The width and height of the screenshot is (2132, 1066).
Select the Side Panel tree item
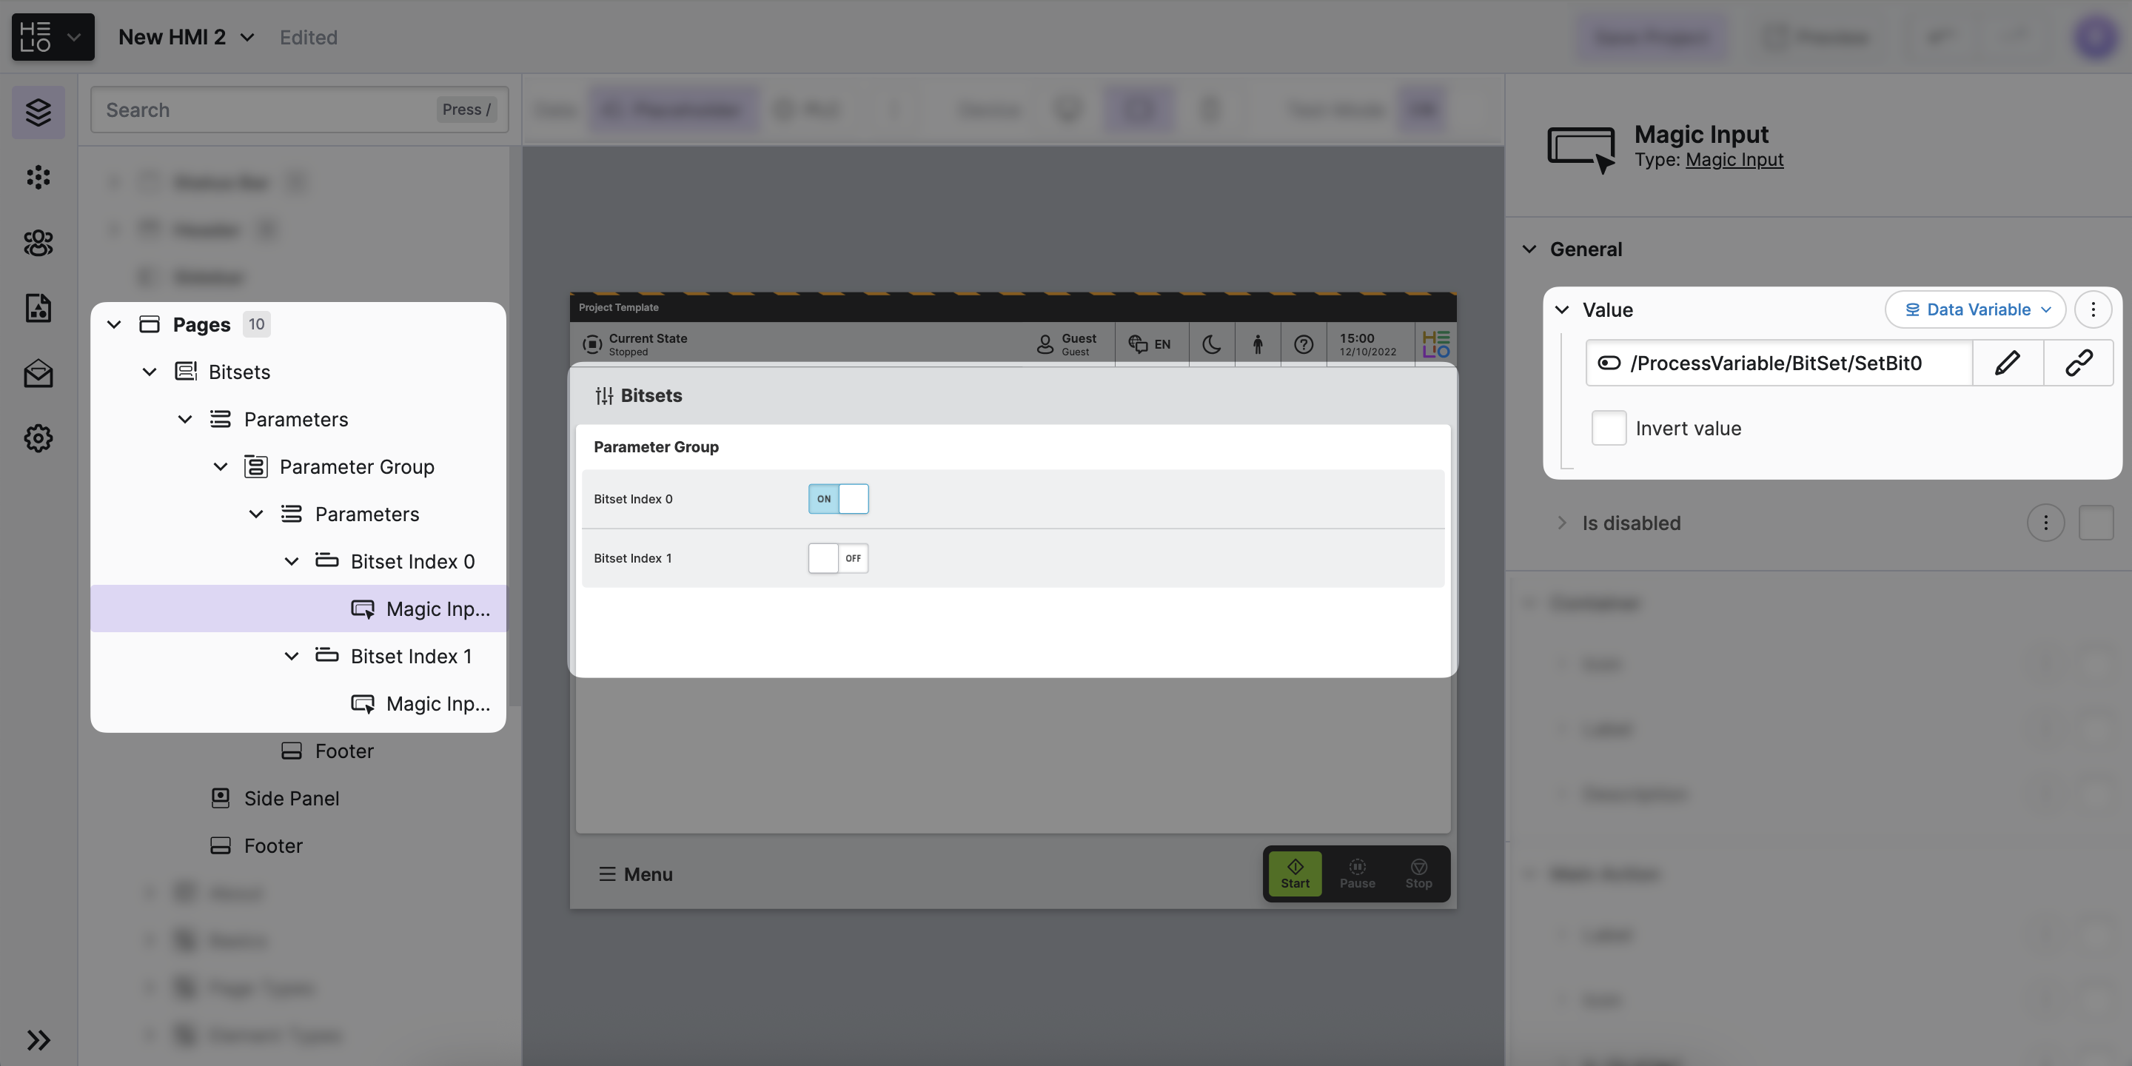click(x=292, y=798)
